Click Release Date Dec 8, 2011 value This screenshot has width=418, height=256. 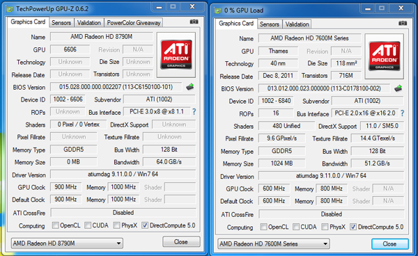278,76
